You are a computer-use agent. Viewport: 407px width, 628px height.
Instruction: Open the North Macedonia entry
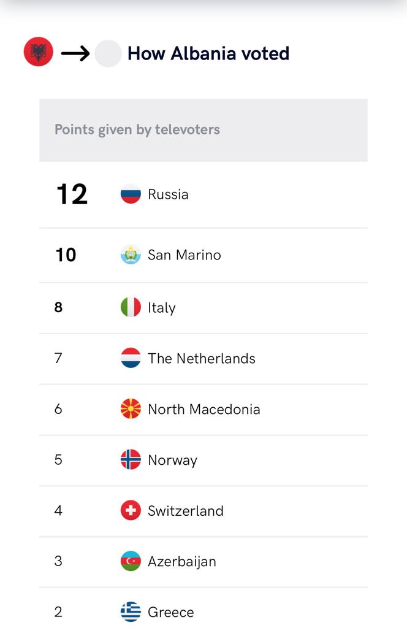[203, 409]
